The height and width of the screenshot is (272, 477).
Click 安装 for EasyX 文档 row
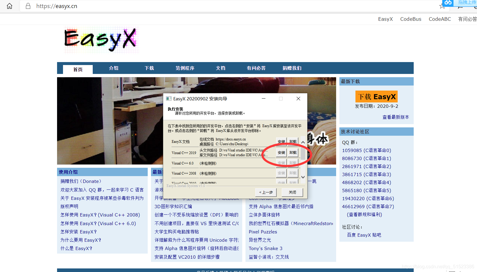(x=281, y=141)
